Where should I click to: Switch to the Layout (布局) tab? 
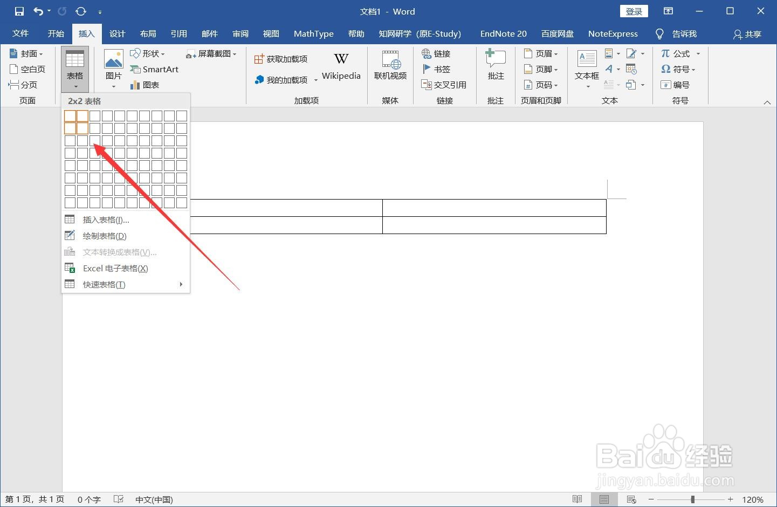tap(148, 33)
